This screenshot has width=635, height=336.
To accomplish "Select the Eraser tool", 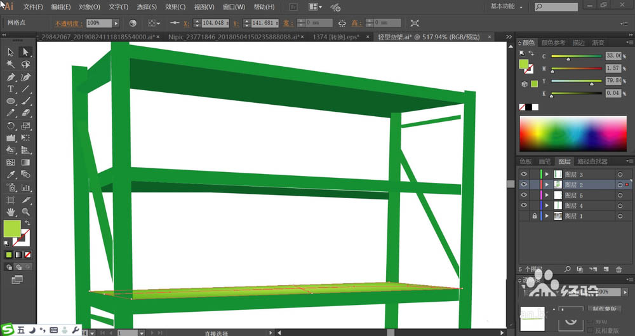I will pyautogui.click(x=25, y=113).
